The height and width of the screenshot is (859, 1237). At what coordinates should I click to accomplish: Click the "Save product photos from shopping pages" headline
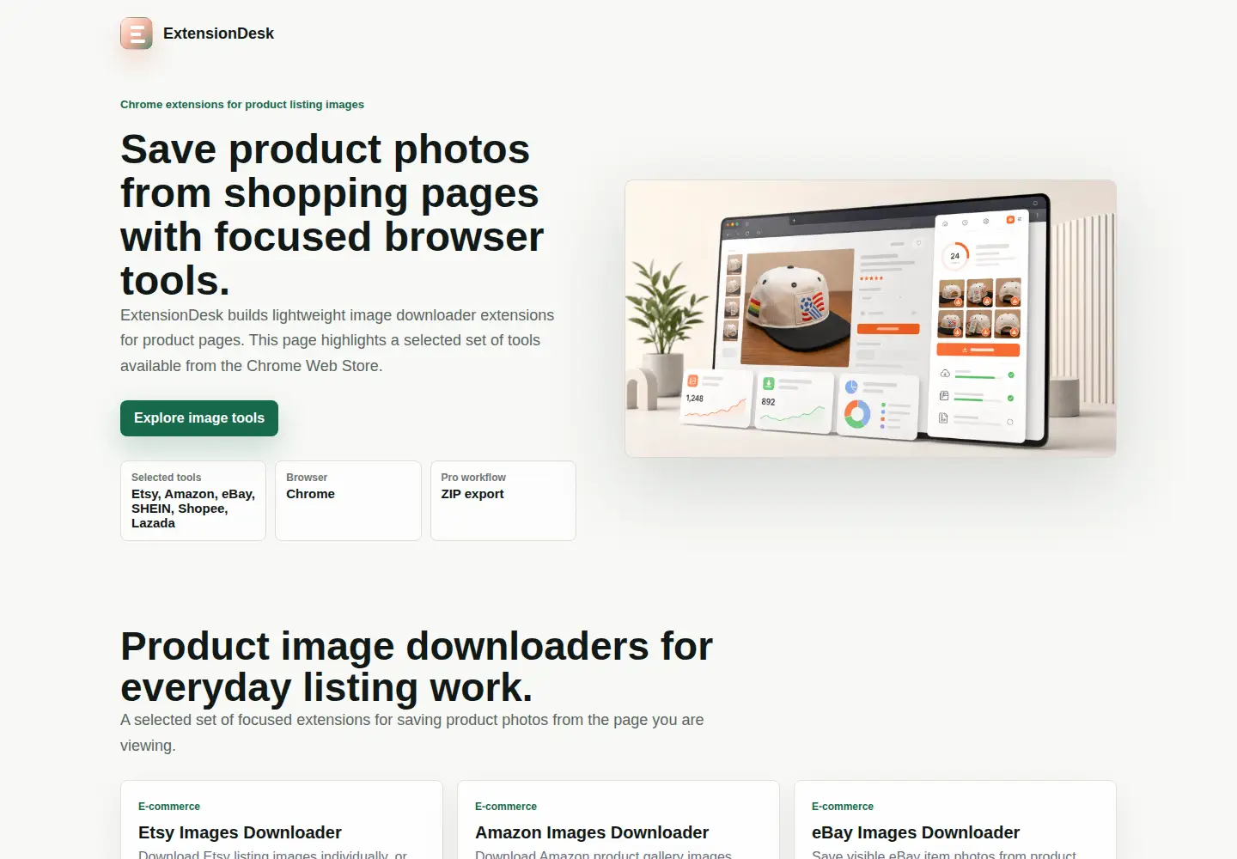(332, 215)
